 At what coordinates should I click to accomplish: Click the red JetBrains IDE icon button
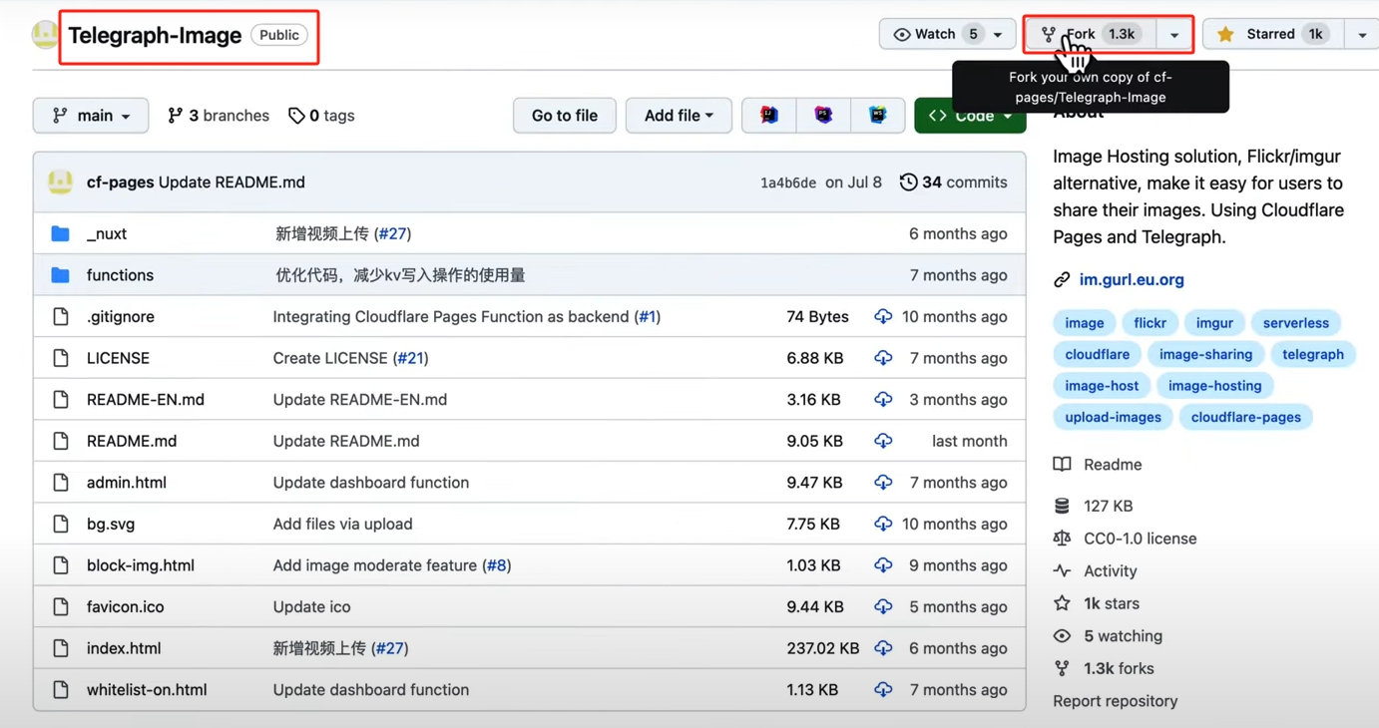769,116
